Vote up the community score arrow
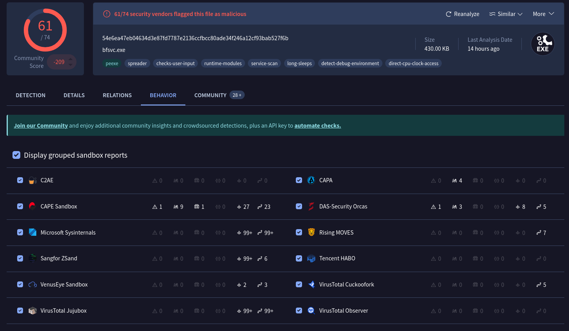This screenshot has height=331, width=569. [70, 59]
